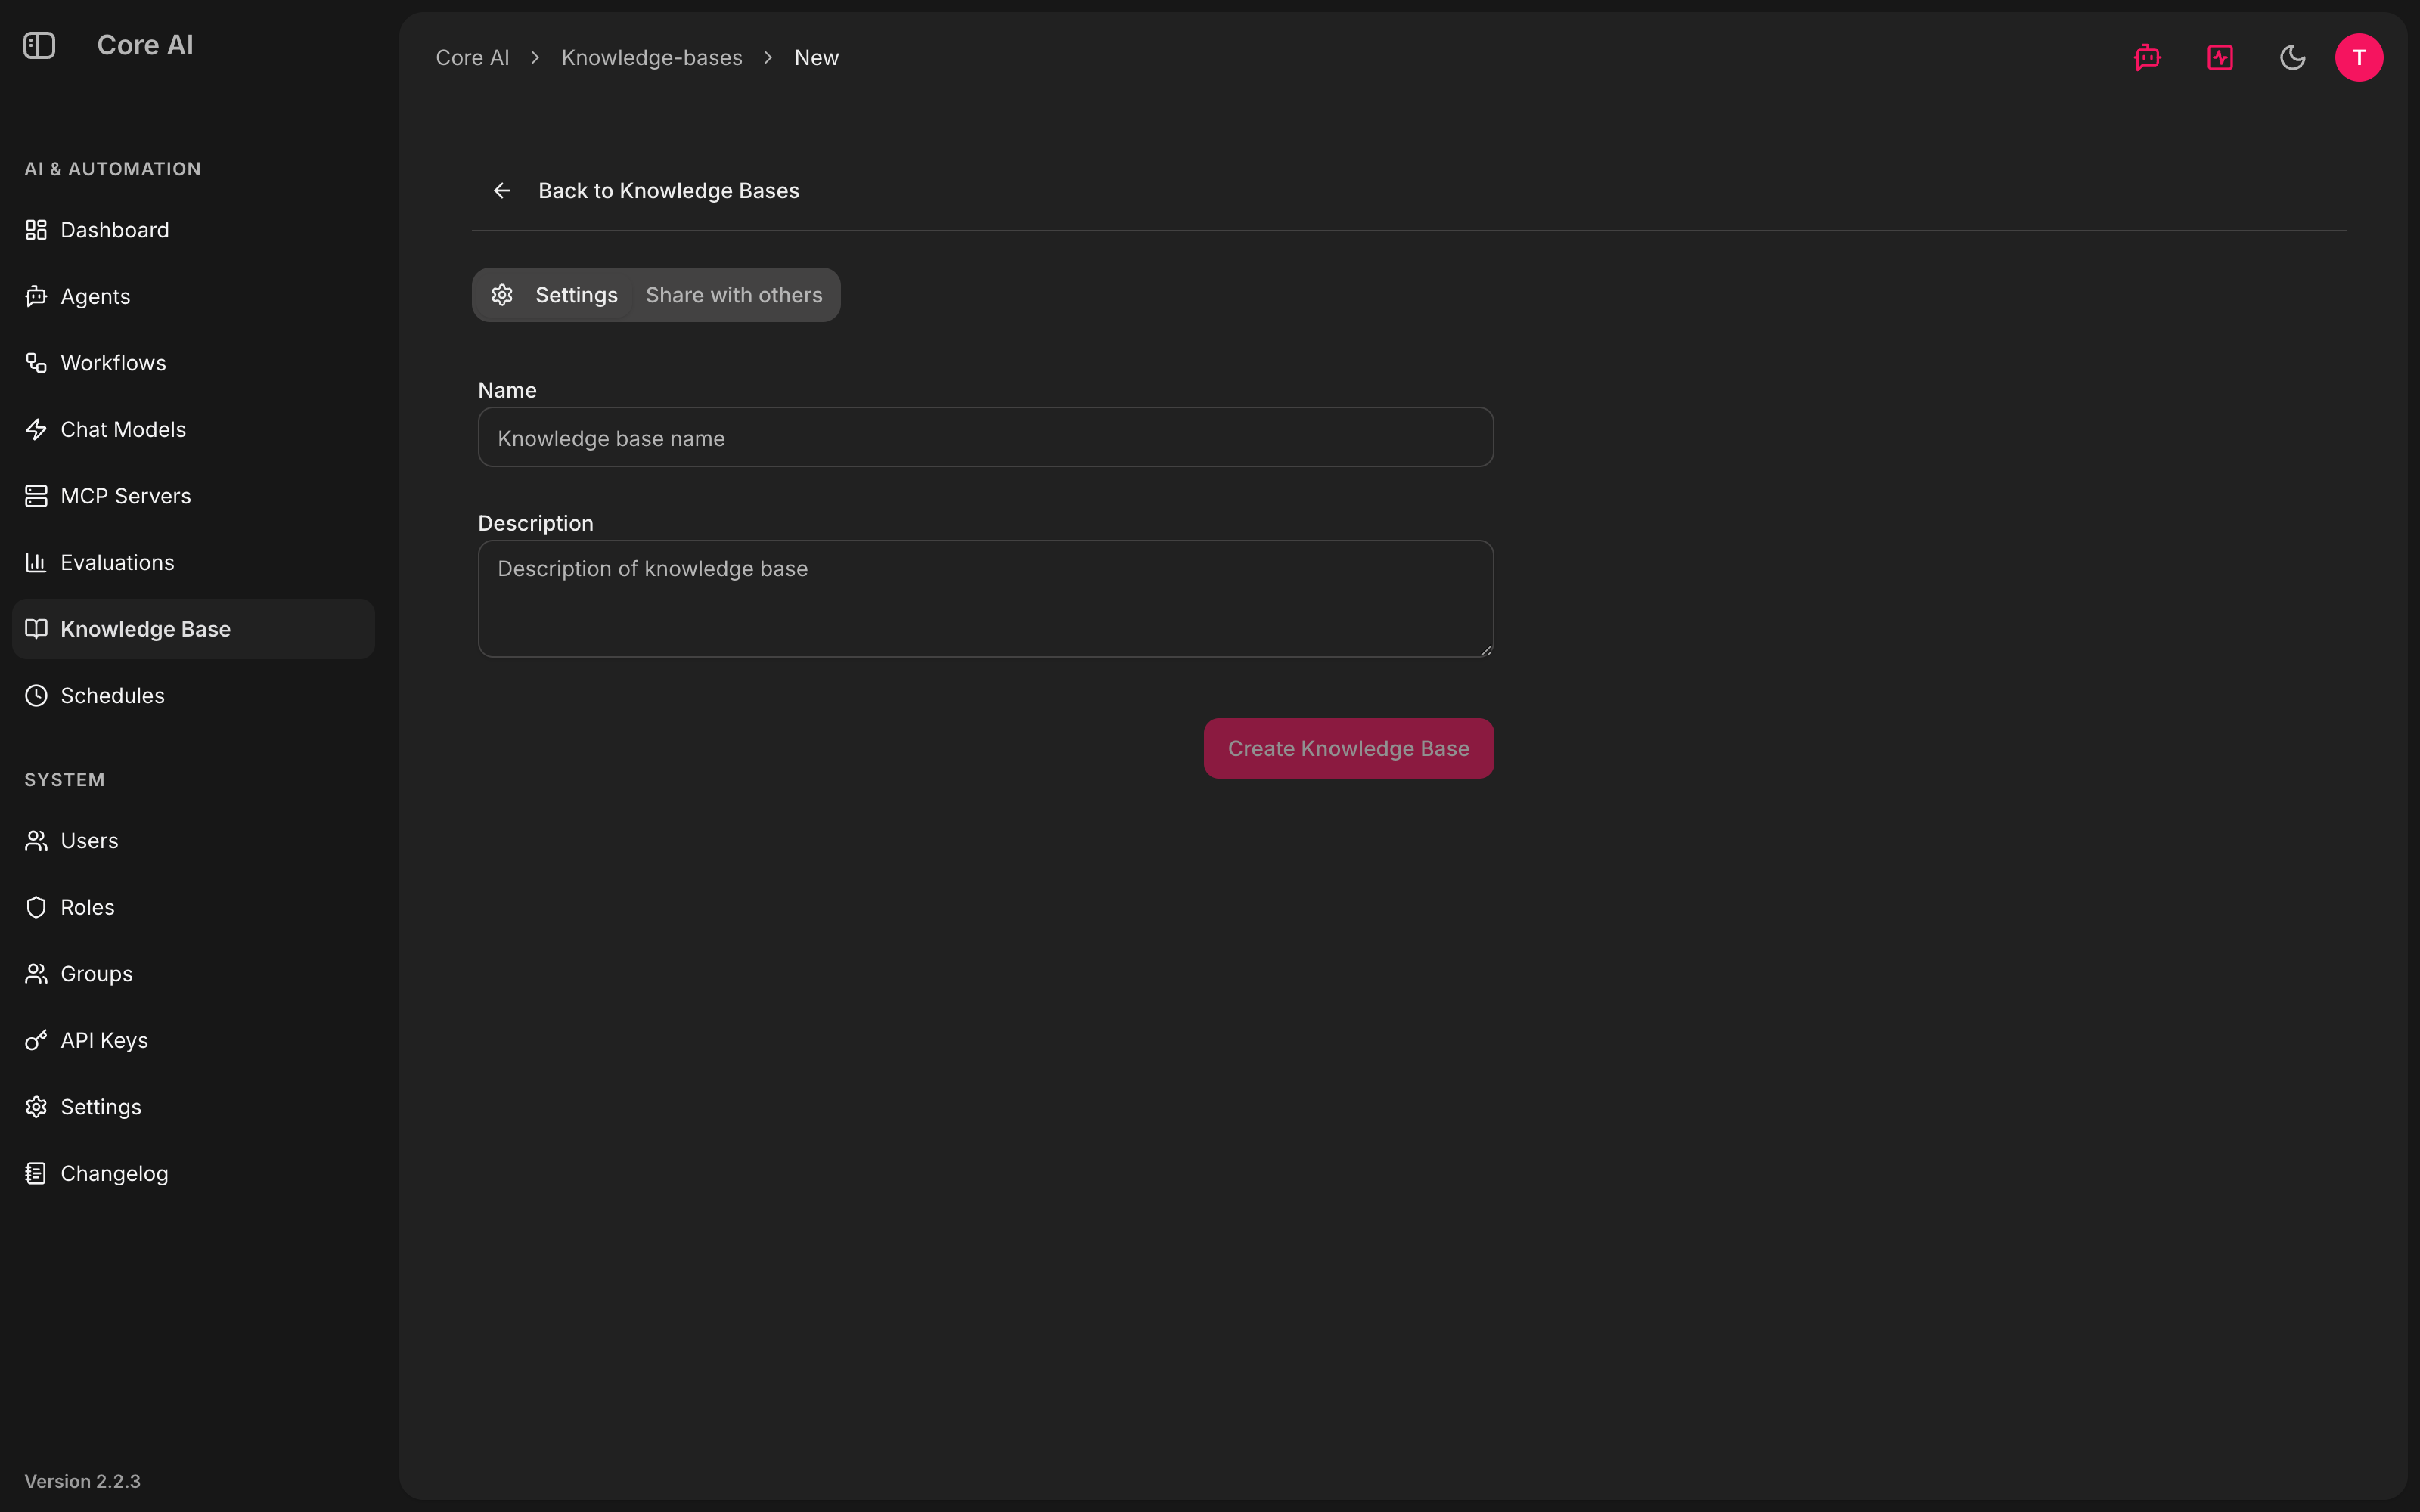
Task: Switch to the Settings tab
Action: [554, 295]
